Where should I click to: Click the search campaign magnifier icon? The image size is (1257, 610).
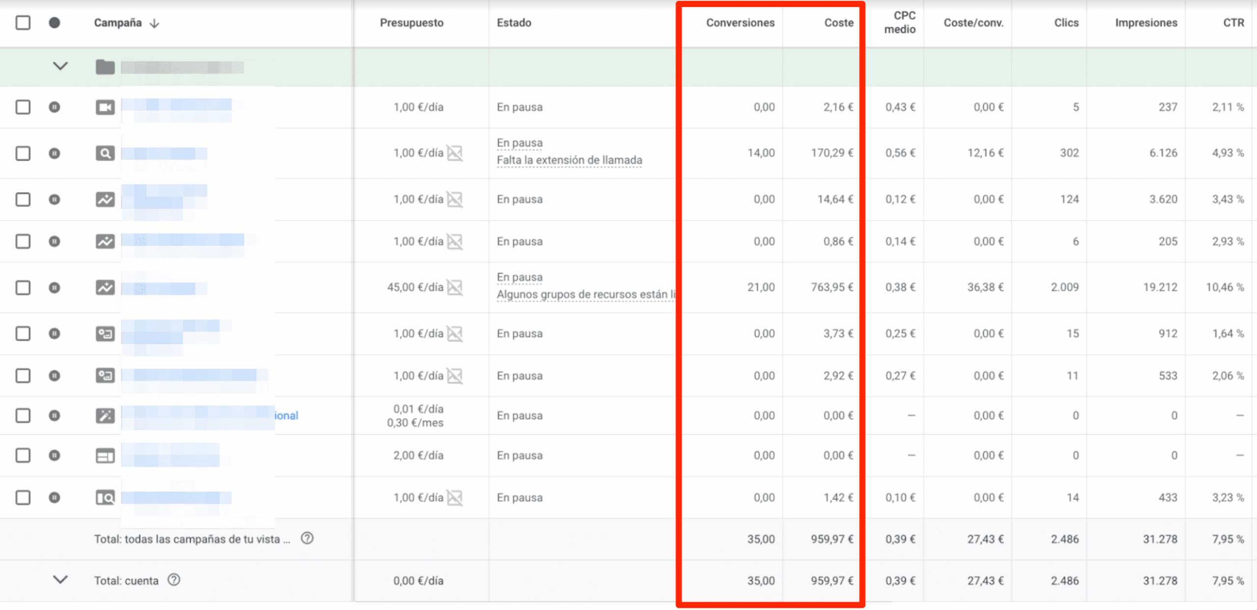105,153
